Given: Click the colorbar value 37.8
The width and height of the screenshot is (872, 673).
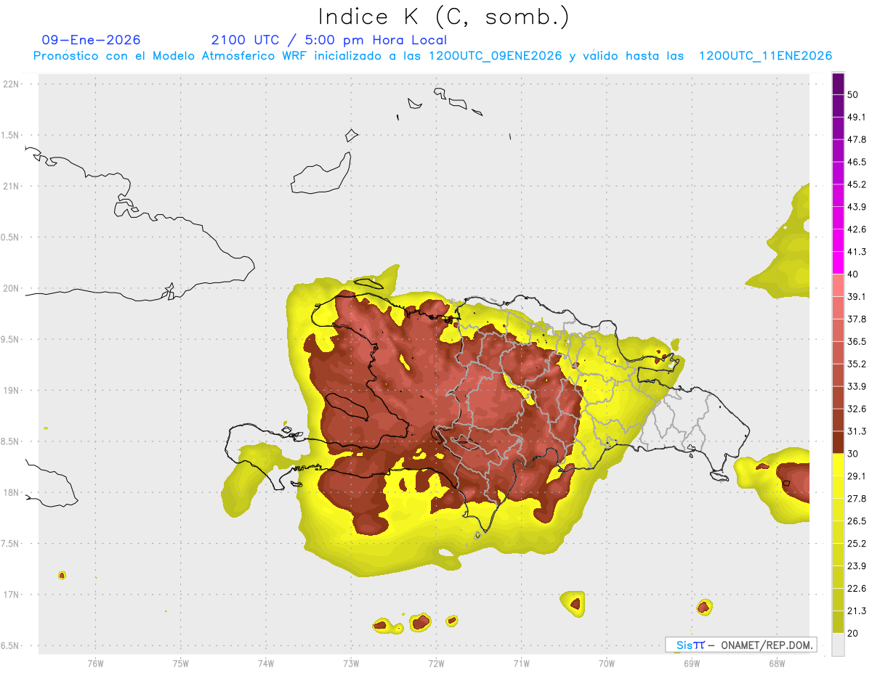Looking at the screenshot, I should [x=856, y=319].
